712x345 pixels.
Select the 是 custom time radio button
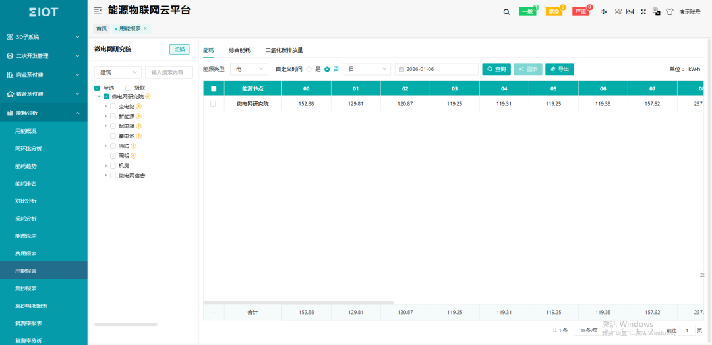coord(309,69)
